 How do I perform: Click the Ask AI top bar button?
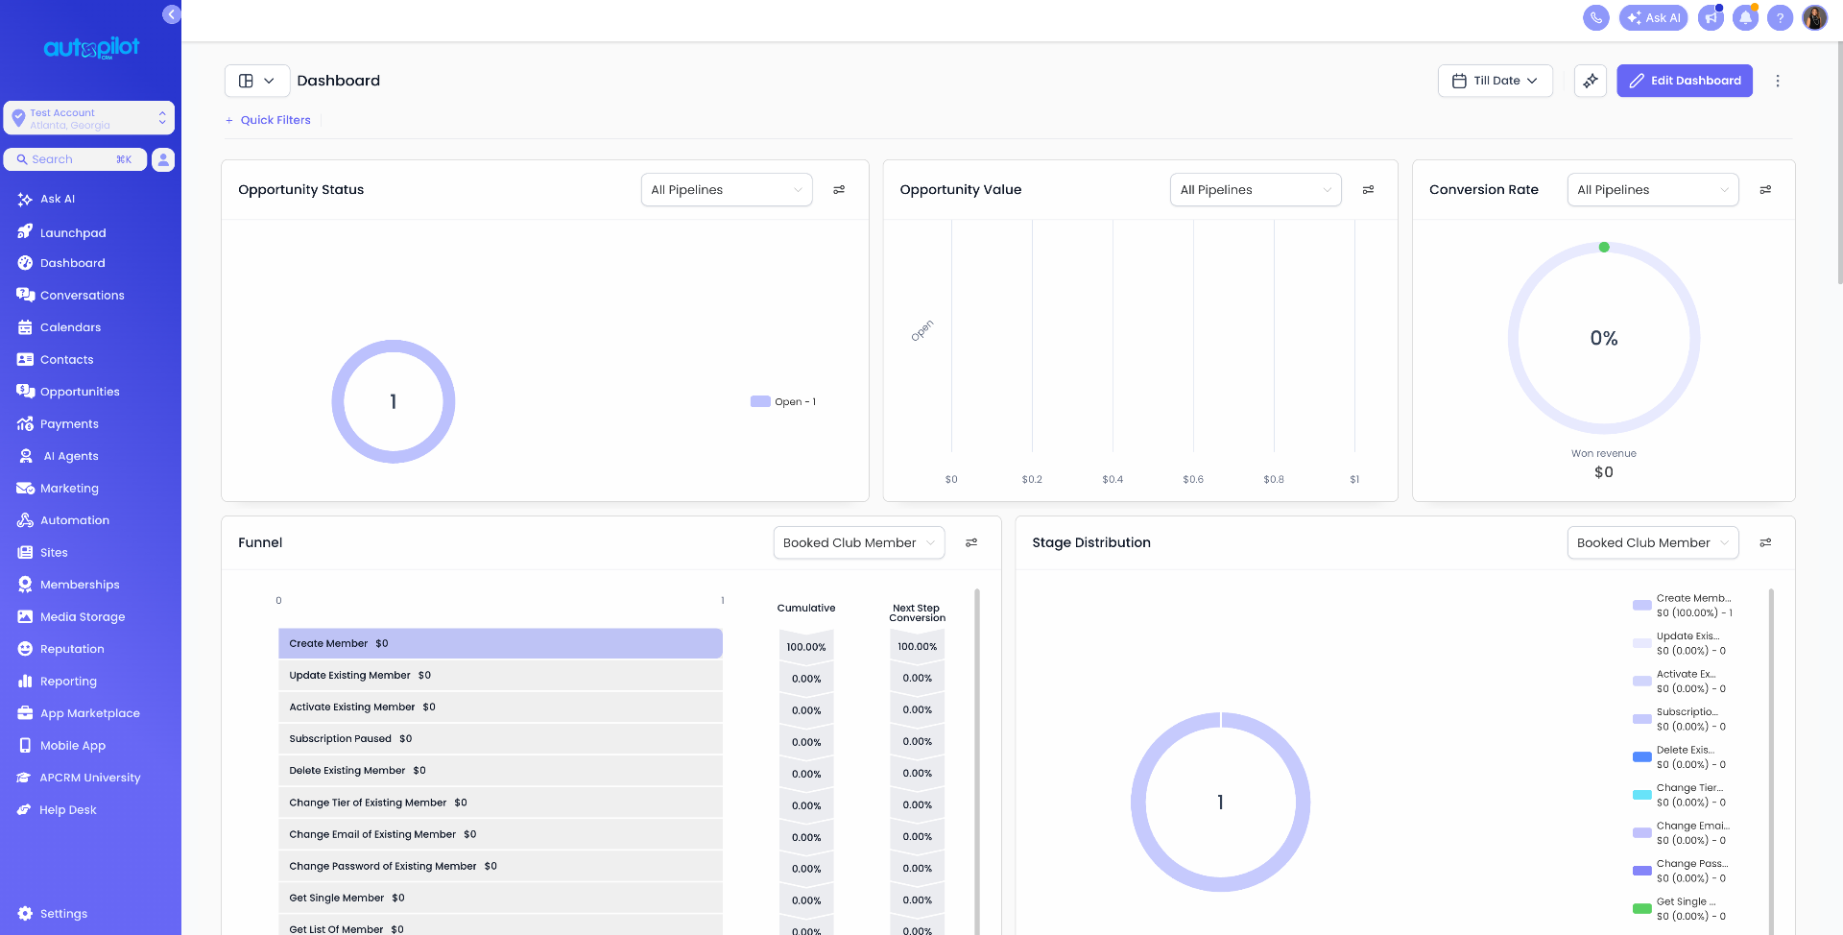pos(1653,17)
